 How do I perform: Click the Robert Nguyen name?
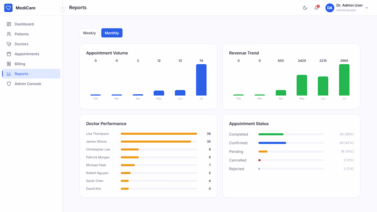tap(97, 173)
